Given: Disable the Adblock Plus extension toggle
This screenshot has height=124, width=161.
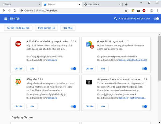Looking at the screenshot, I should [73, 69].
